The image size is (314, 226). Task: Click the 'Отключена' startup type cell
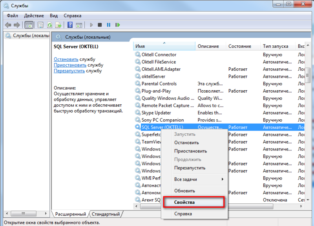275,200
